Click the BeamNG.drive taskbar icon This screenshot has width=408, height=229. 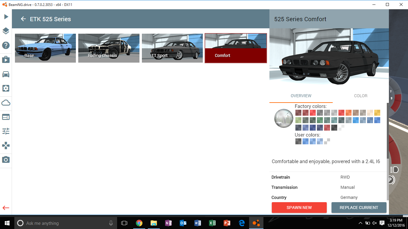[256, 223]
